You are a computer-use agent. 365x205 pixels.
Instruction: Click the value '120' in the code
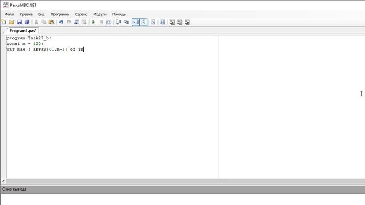point(37,43)
